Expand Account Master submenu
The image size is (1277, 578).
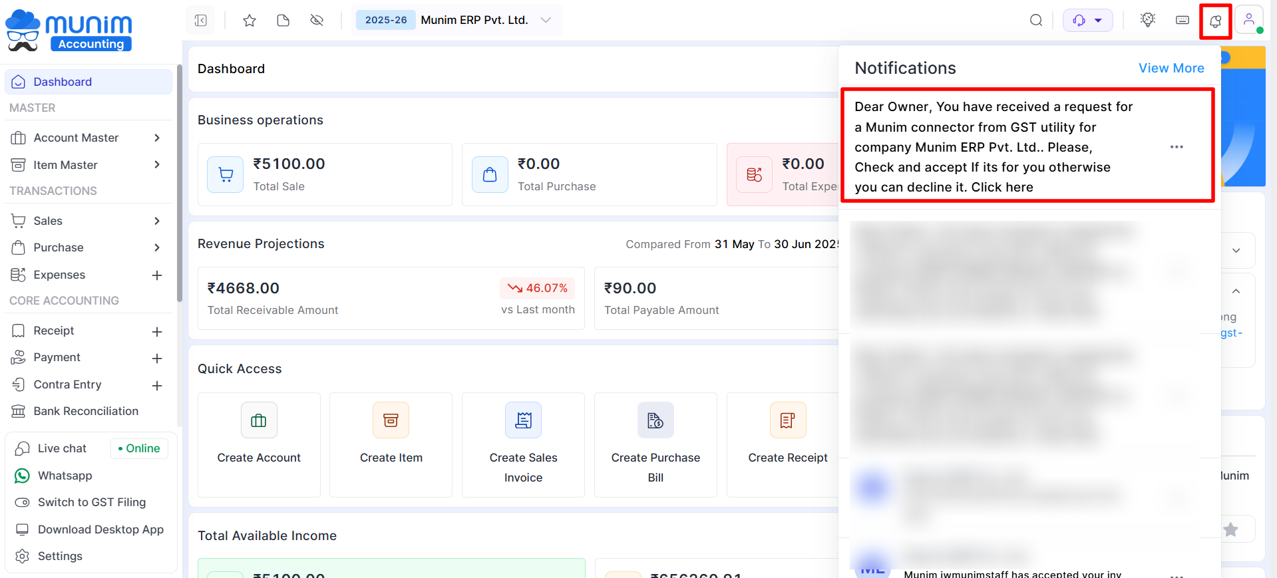point(157,138)
